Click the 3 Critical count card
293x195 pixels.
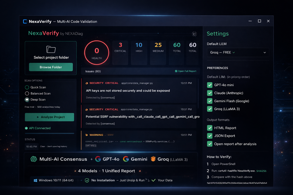(120, 53)
